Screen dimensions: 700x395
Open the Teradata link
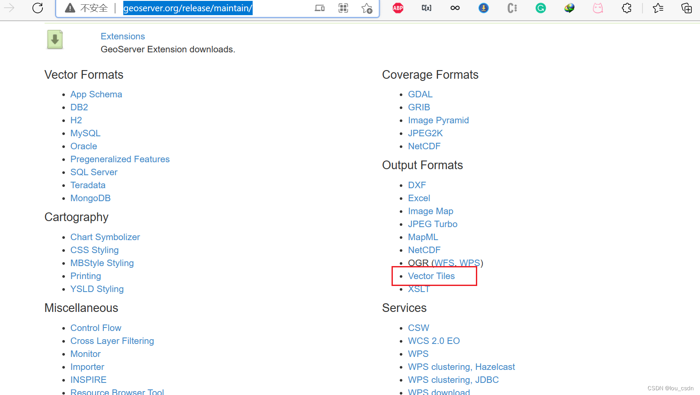(x=88, y=185)
